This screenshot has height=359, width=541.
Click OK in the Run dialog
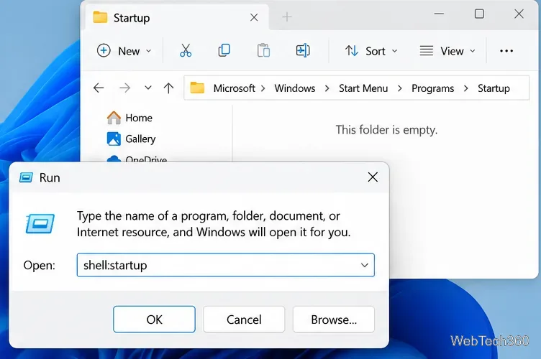pyautogui.click(x=154, y=320)
